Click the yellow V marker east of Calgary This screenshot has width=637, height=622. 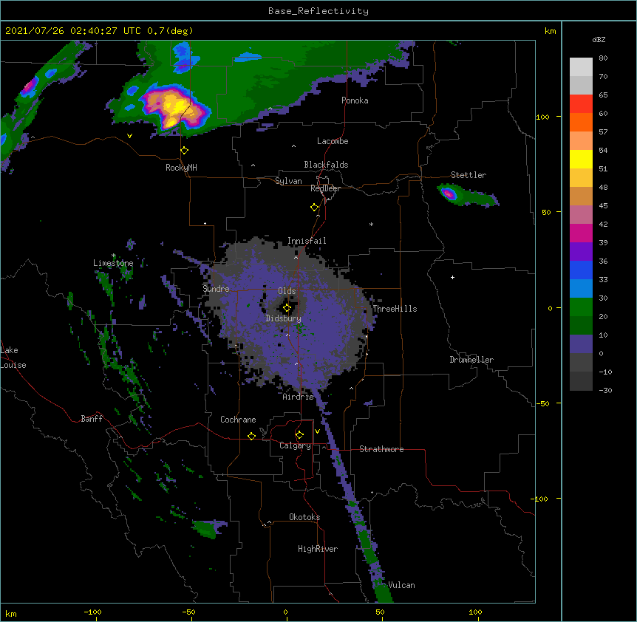pyautogui.click(x=317, y=431)
